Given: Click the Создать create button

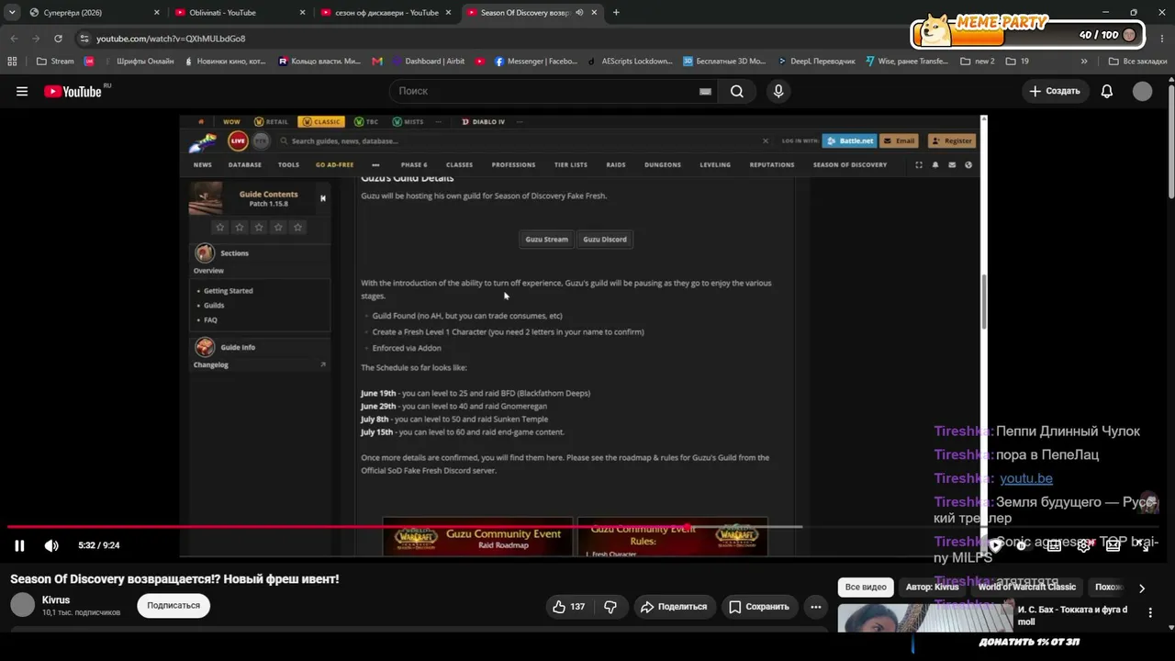Looking at the screenshot, I should [x=1055, y=91].
